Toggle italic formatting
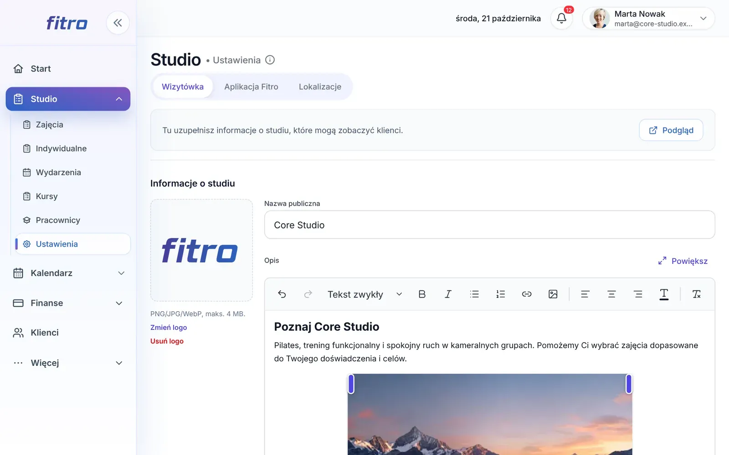The height and width of the screenshot is (455, 729). coord(448,294)
